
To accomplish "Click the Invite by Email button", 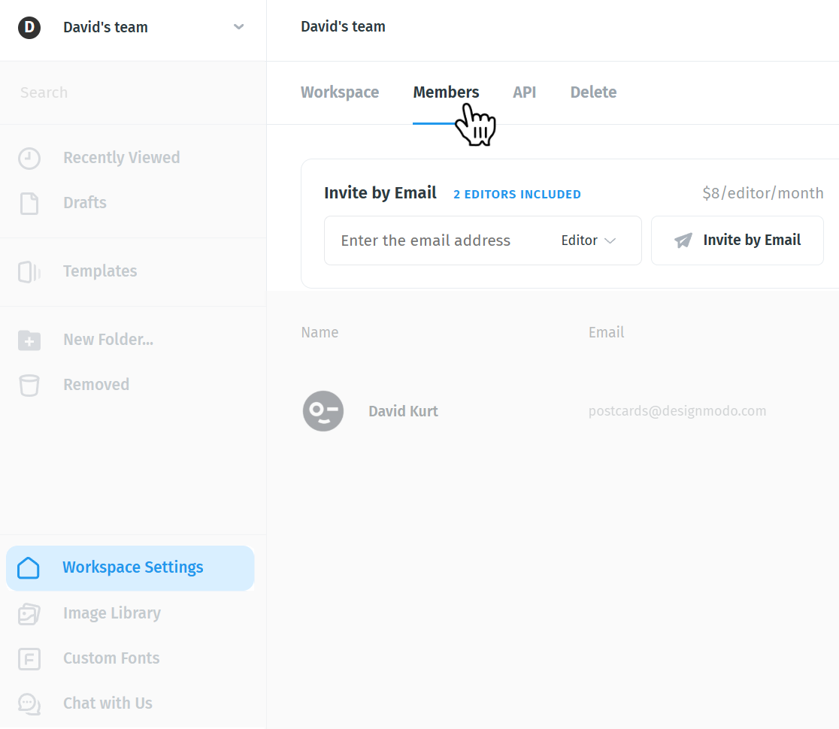I will [x=738, y=240].
